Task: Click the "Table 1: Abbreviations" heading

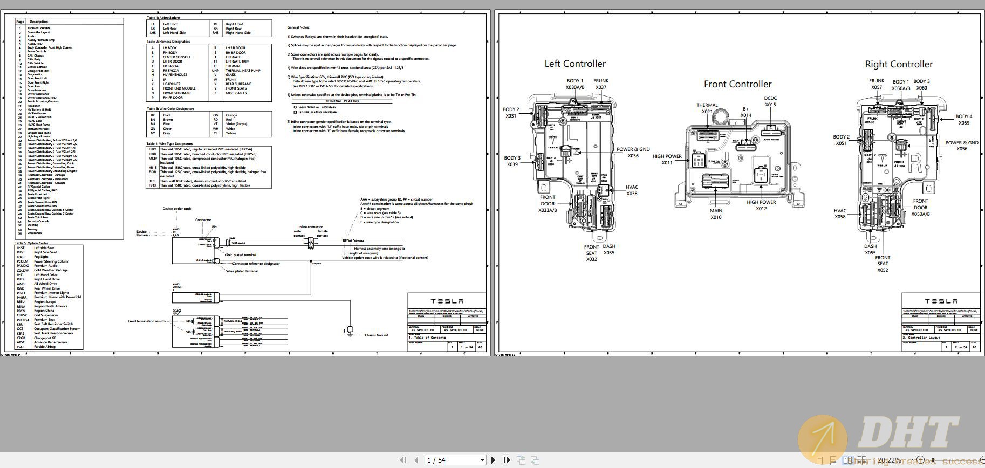Action: [x=163, y=17]
